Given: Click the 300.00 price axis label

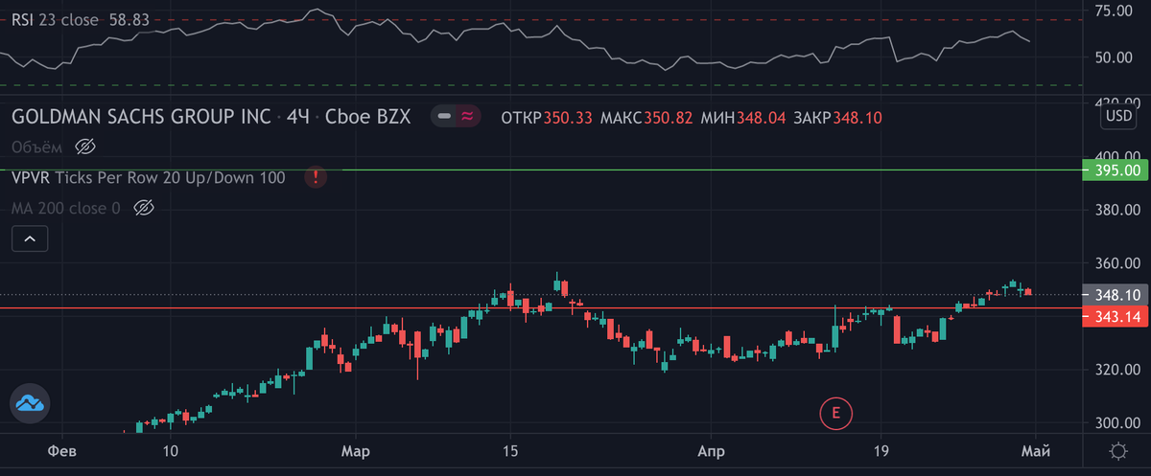Looking at the screenshot, I should tap(1117, 423).
